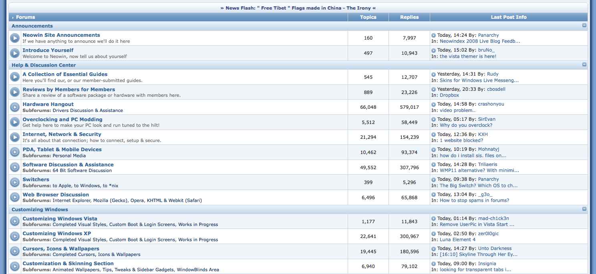Click forum status icon beside Customizing Windows XP
Image resolution: width=596 pixels, height=274 pixels.
click(15, 236)
